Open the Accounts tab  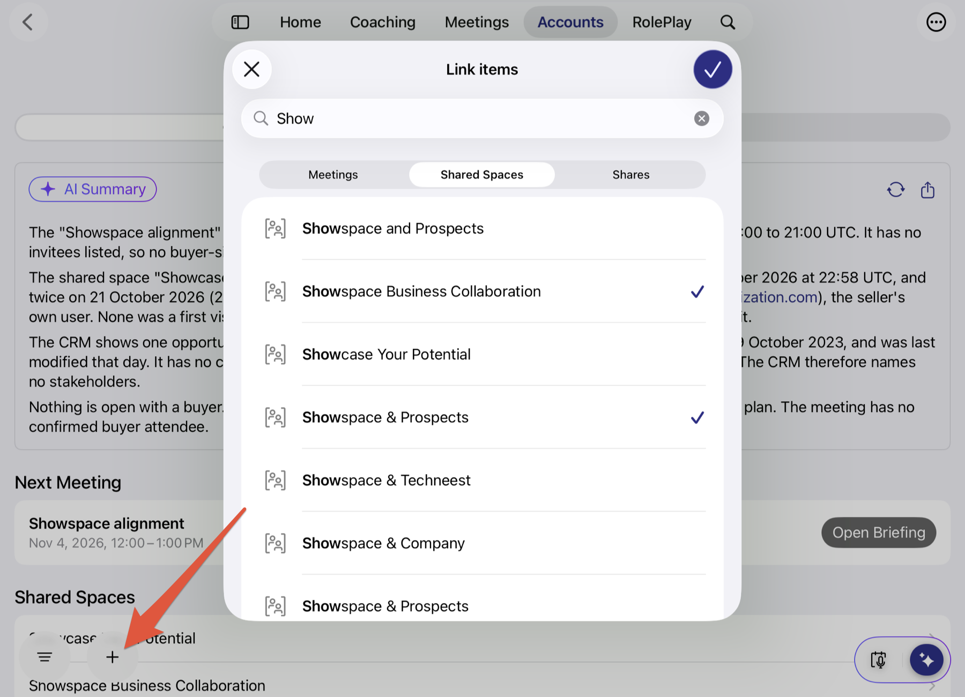pos(570,22)
